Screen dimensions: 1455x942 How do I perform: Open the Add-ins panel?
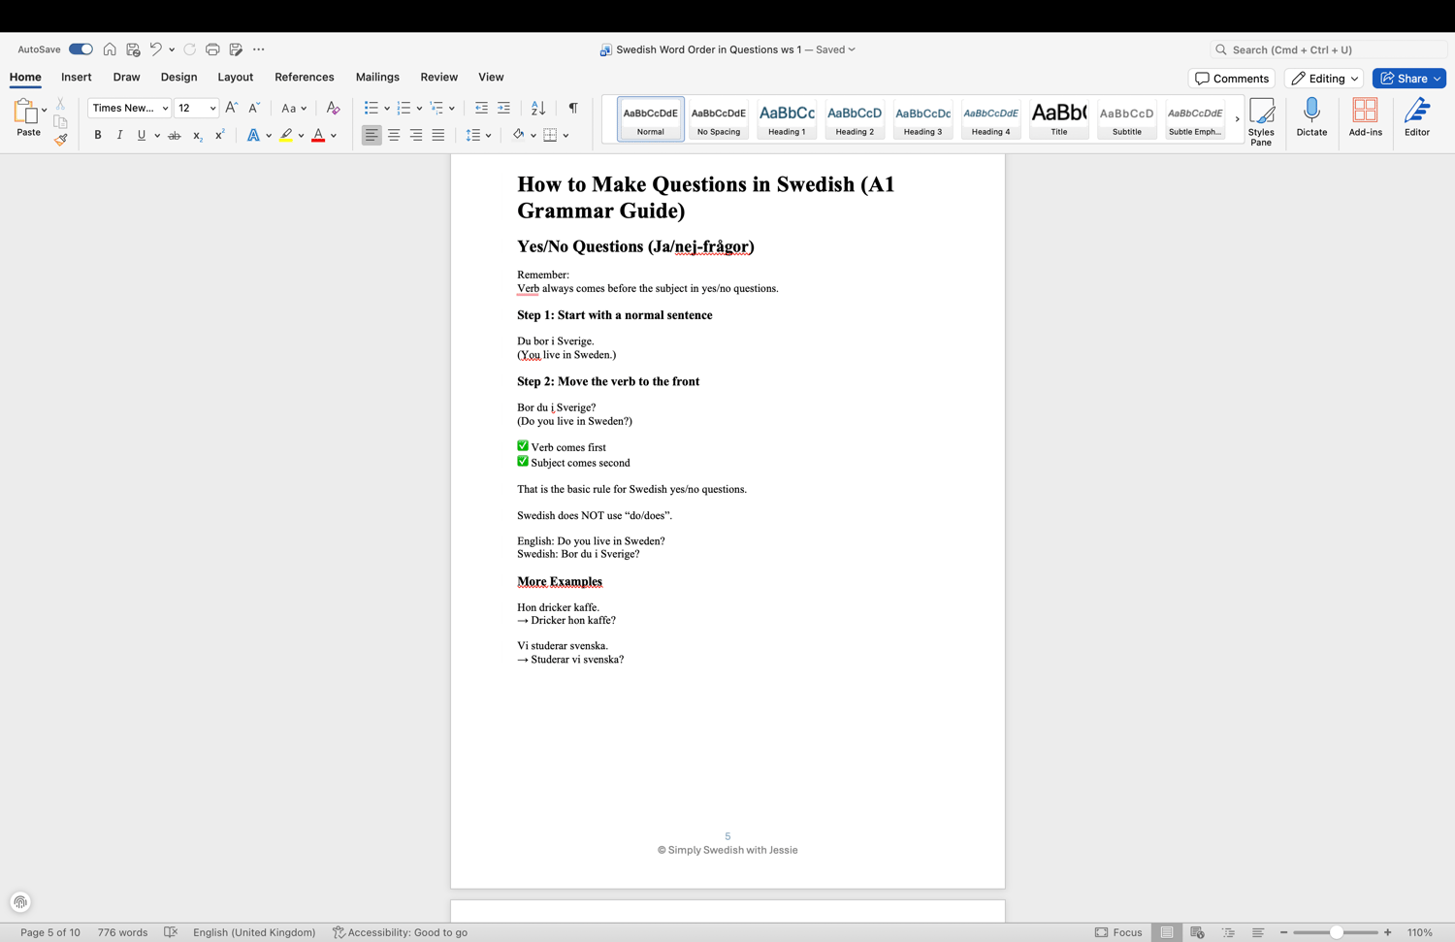(1365, 117)
